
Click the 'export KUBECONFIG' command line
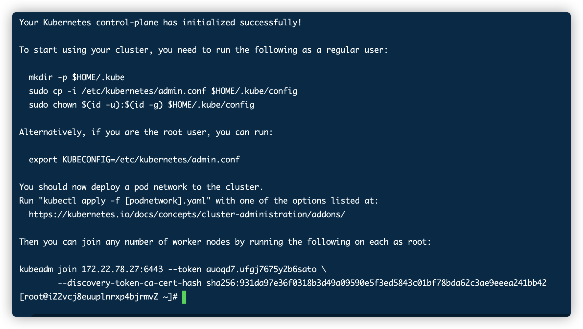click(134, 160)
